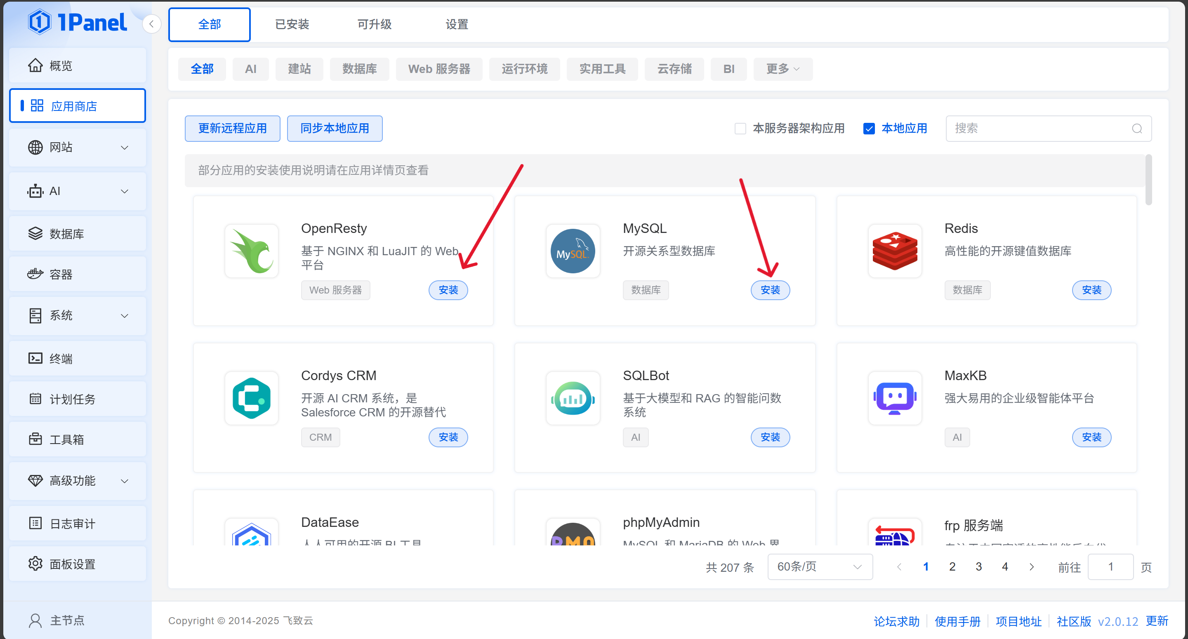Open 终端 terminal from sidebar
This screenshot has width=1188, height=639.
pos(60,358)
